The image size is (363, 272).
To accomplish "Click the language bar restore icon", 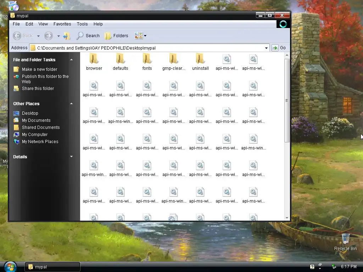I will [320, 265].
